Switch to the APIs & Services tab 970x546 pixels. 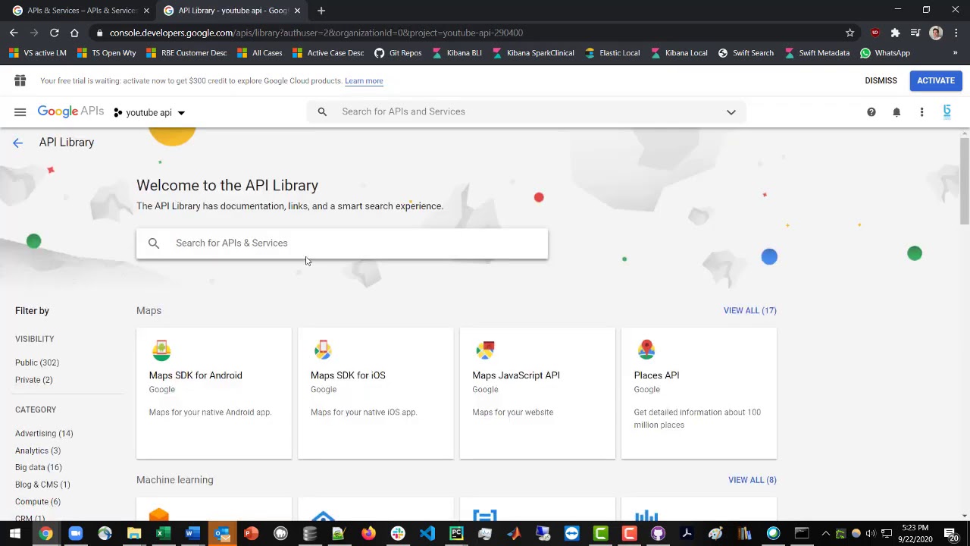click(x=81, y=11)
